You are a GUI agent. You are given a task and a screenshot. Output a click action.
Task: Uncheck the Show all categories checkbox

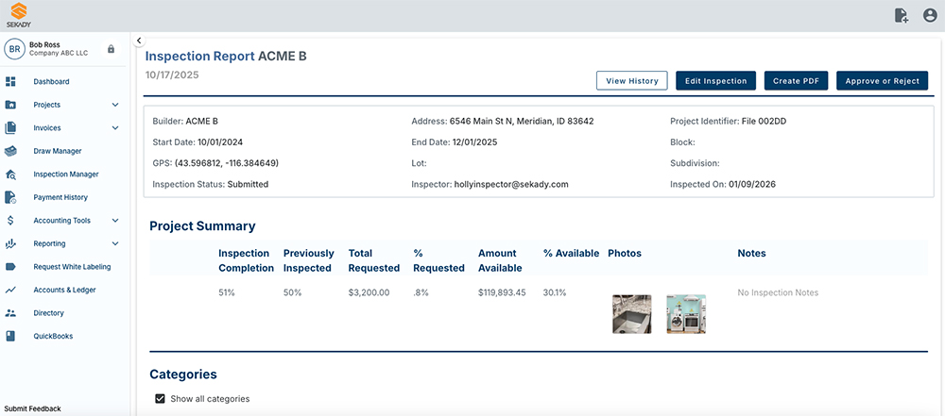pos(160,399)
